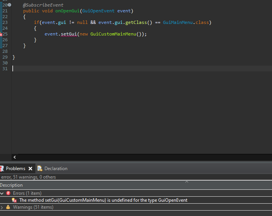This screenshot has height=216, width=272.
Task: Select the Problems tab label
Action: click(x=15, y=169)
